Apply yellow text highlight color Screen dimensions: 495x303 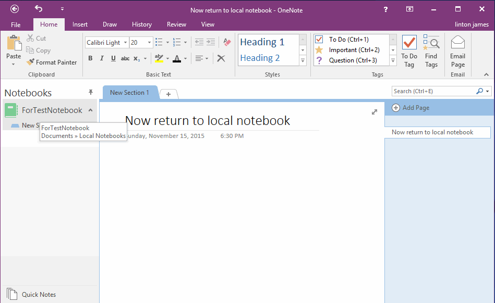(159, 58)
